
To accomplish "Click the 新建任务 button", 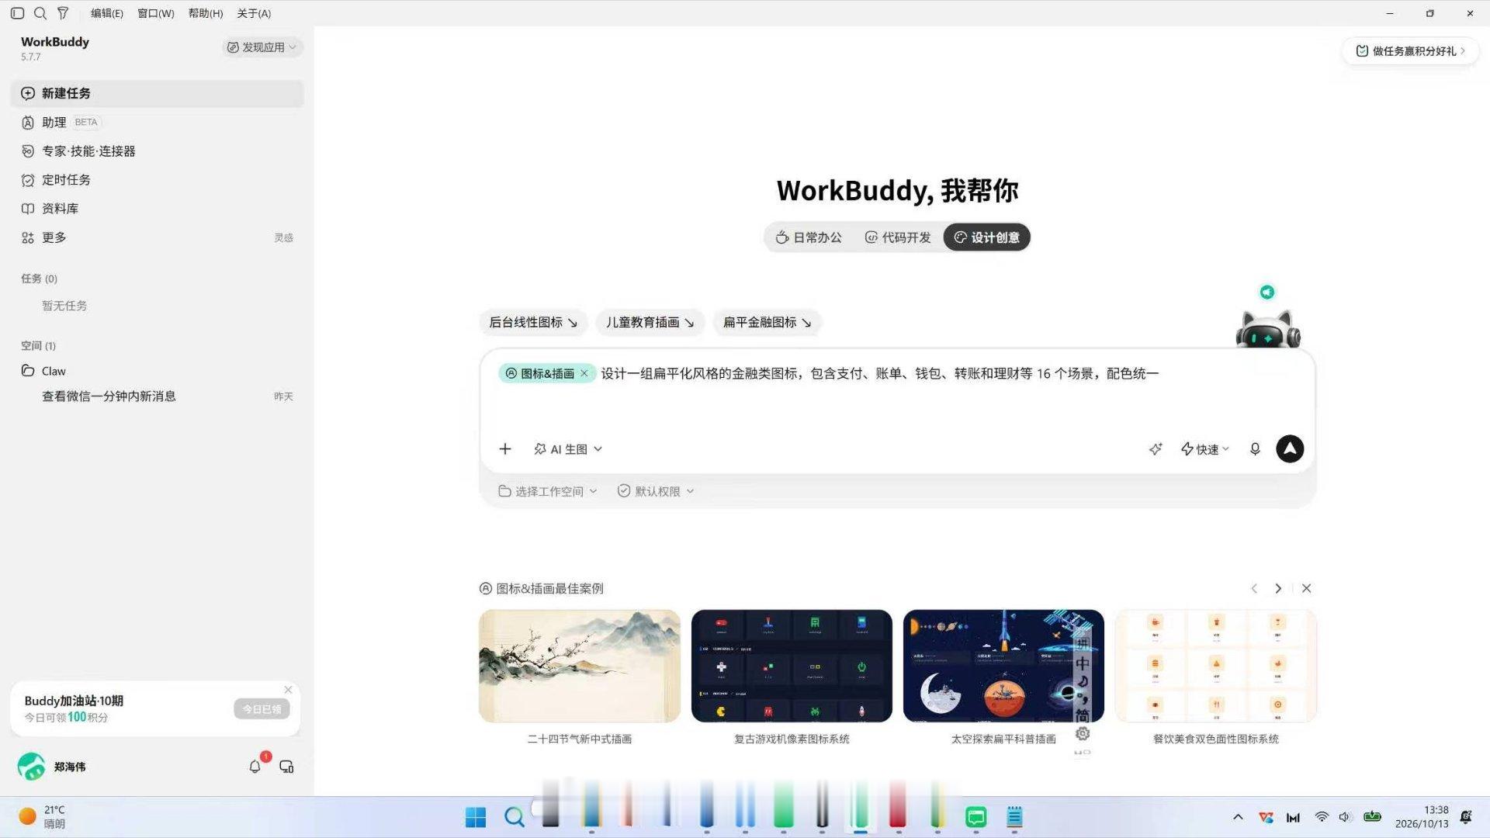I will coord(157,93).
